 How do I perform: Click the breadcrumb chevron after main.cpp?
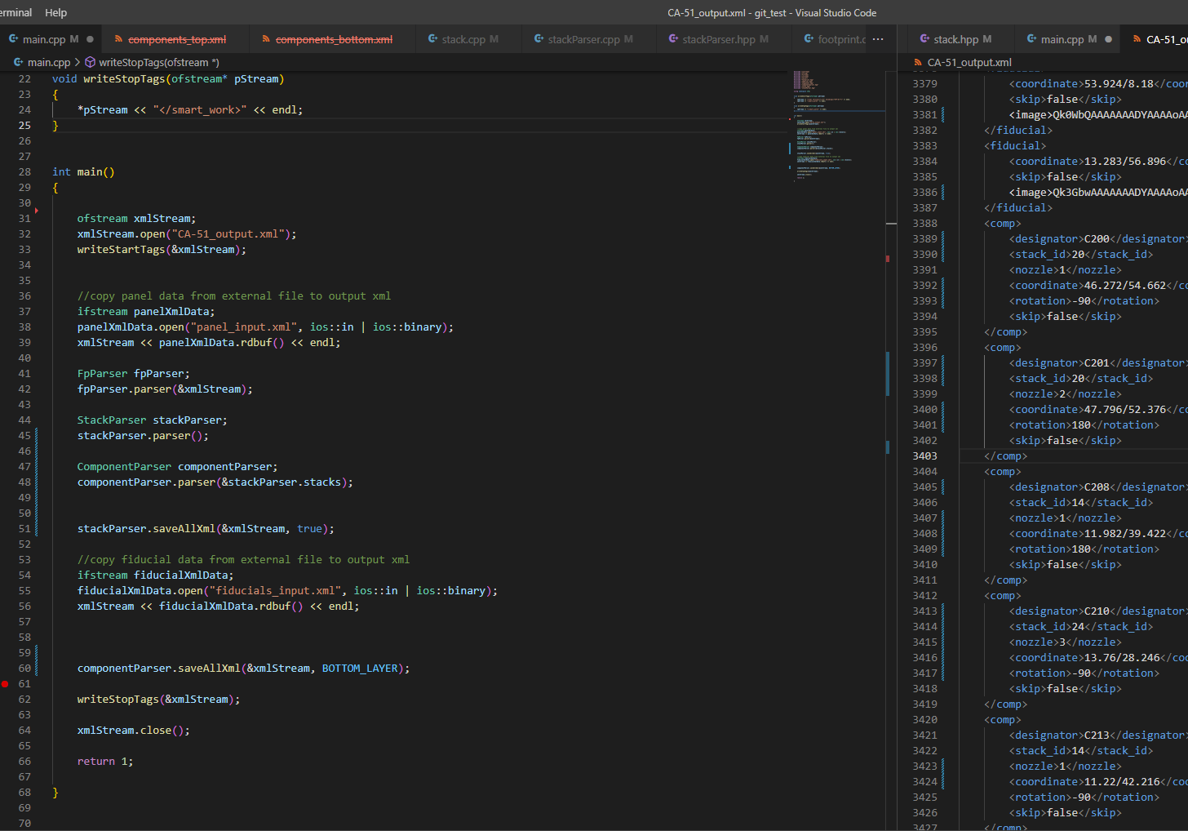(x=78, y=62)
